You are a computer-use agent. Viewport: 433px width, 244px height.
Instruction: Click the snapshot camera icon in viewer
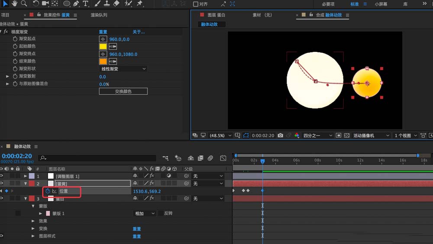click(x=280, y=135)
